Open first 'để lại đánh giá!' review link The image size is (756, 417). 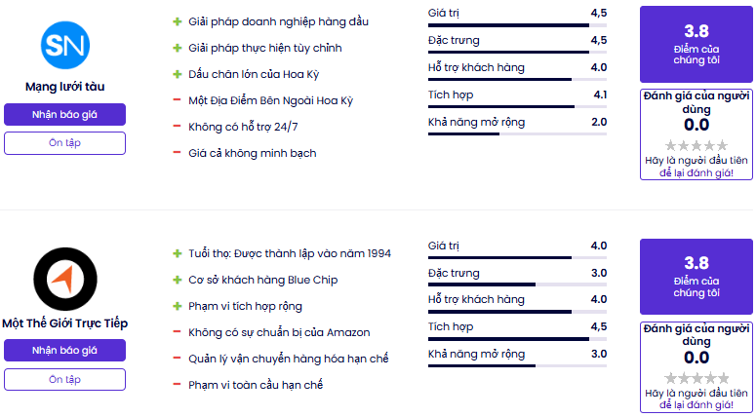(x=696, y=172)
